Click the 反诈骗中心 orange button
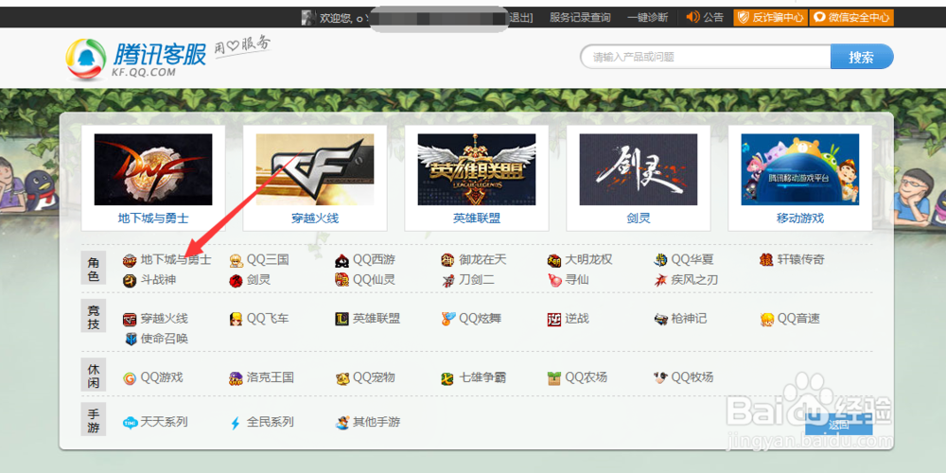The width and height of the screenshot is (946, 473). [770, 17]
